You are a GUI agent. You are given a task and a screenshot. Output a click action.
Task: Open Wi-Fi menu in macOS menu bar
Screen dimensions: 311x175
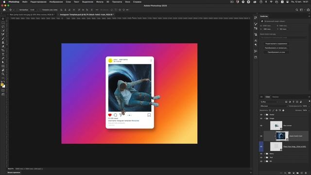[271, 2]
